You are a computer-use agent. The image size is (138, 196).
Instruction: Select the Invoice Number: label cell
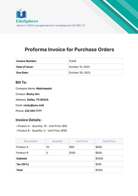tap(42, 61)
